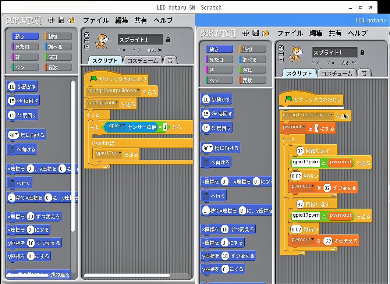
Task: Click globe language icon in left Scratch window
Action: [x=51, y=20]
